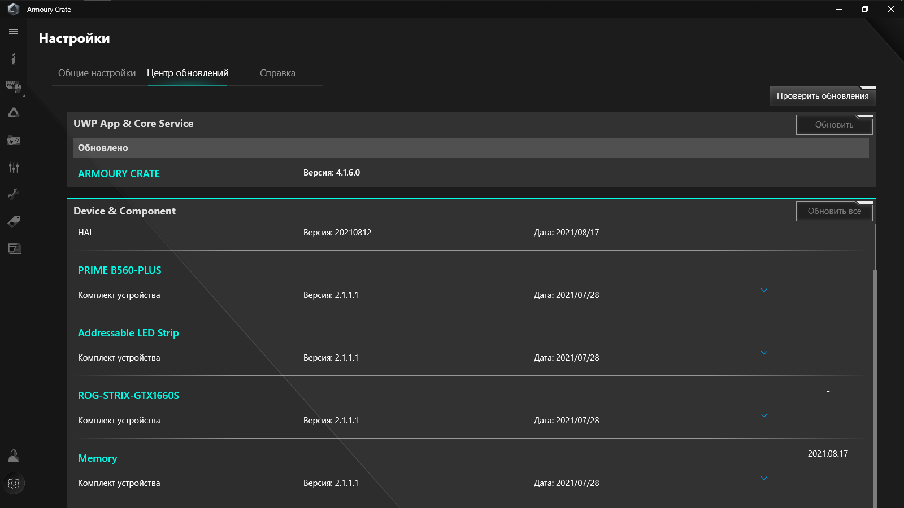The height and width of the screenshot is (508, 904).
Task: Click Комплект устройства under ROG-STRIX-GTX1660S
Action: (x=119, y=421)
